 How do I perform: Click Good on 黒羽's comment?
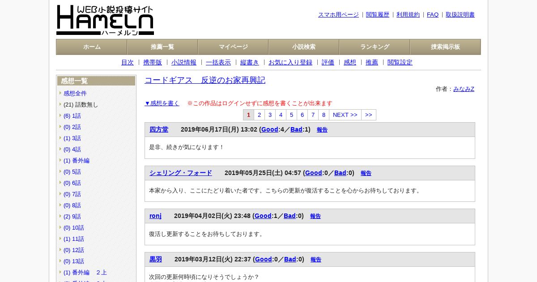(x=264, y=259)
